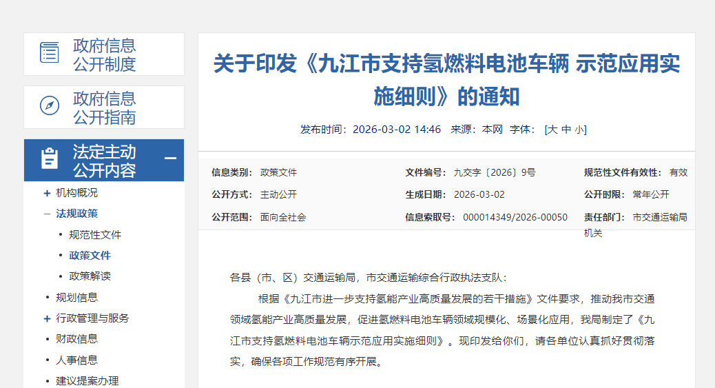The width and height of the screenshot is (715, 388).
Task: Open 规范性文件 in the sidebar
Action: click(x=95, y=235)
